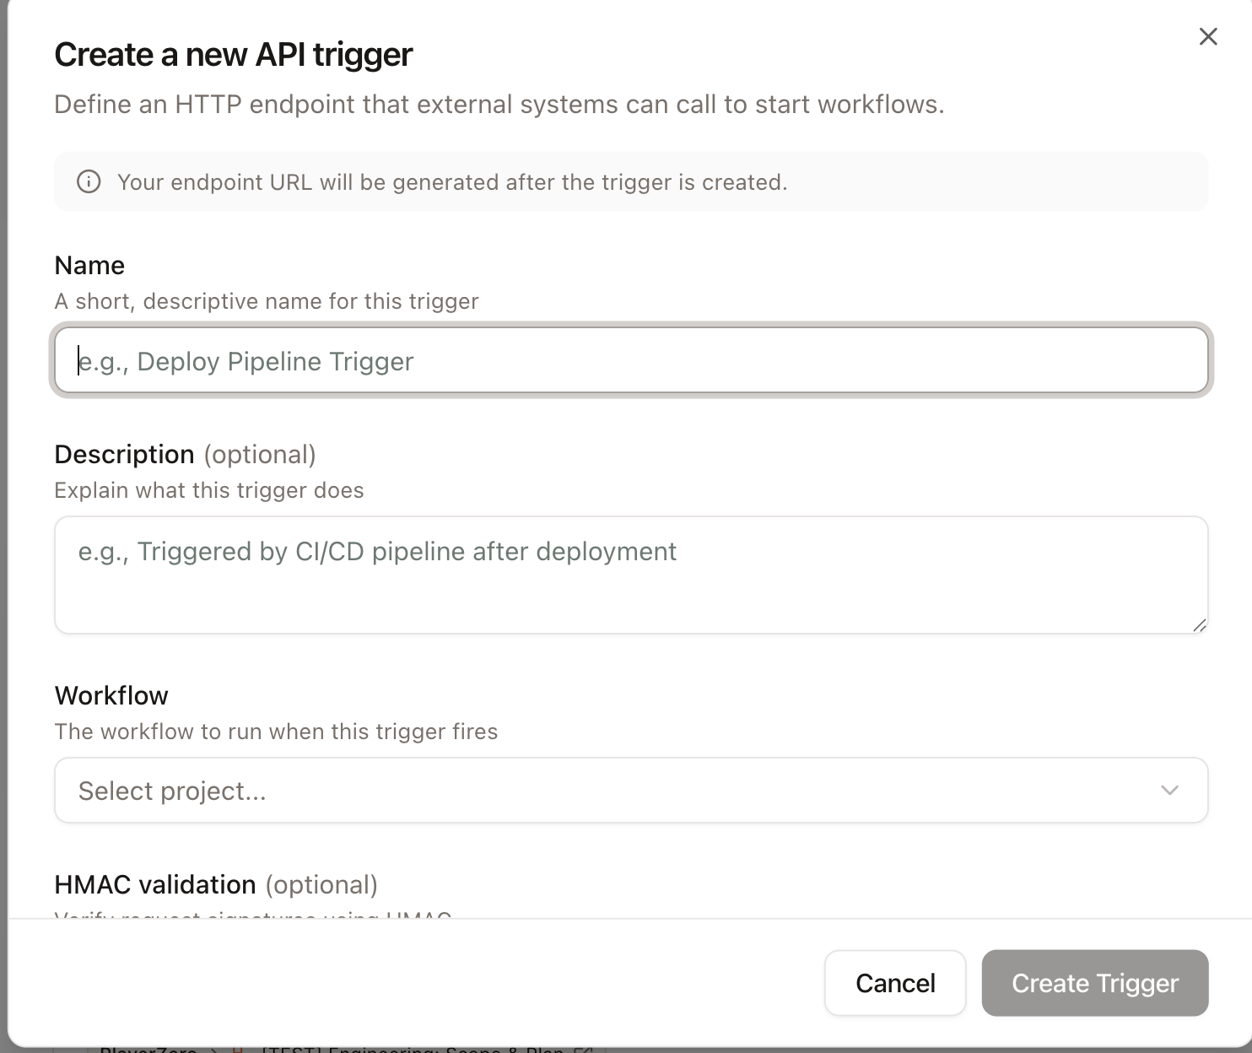Click 'Explain what this trigger does' hint

(x=209, y=490)
